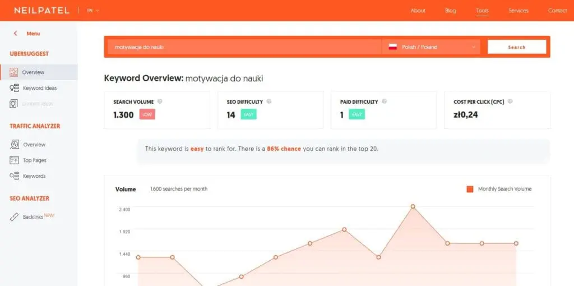This screenshot has width=574, height=286.
Task: Click the Keywords sidebar icon
Action: 14,176
